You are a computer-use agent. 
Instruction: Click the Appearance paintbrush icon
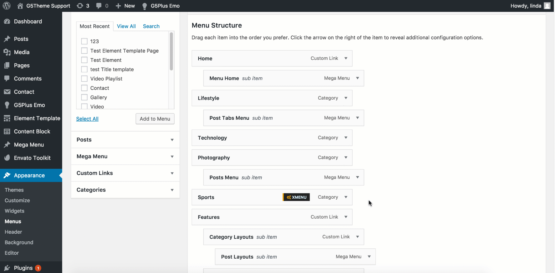(7, 175)
